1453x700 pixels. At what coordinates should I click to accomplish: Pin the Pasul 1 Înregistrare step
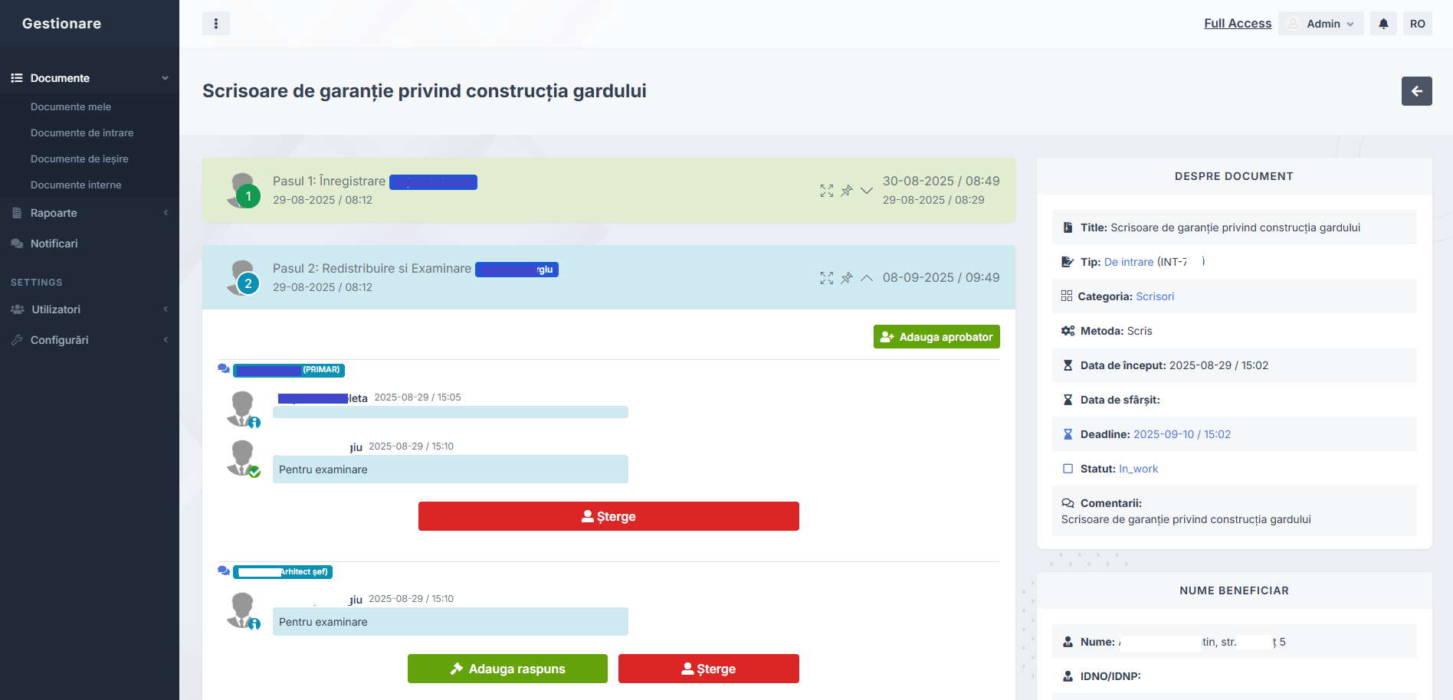(x=847, y=191)
